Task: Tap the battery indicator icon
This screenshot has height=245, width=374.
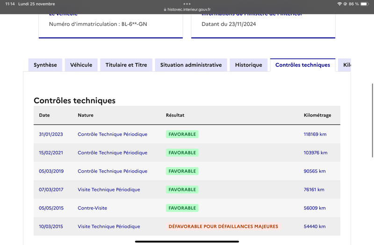Action: pyautogui.click(x=365, y=4)
